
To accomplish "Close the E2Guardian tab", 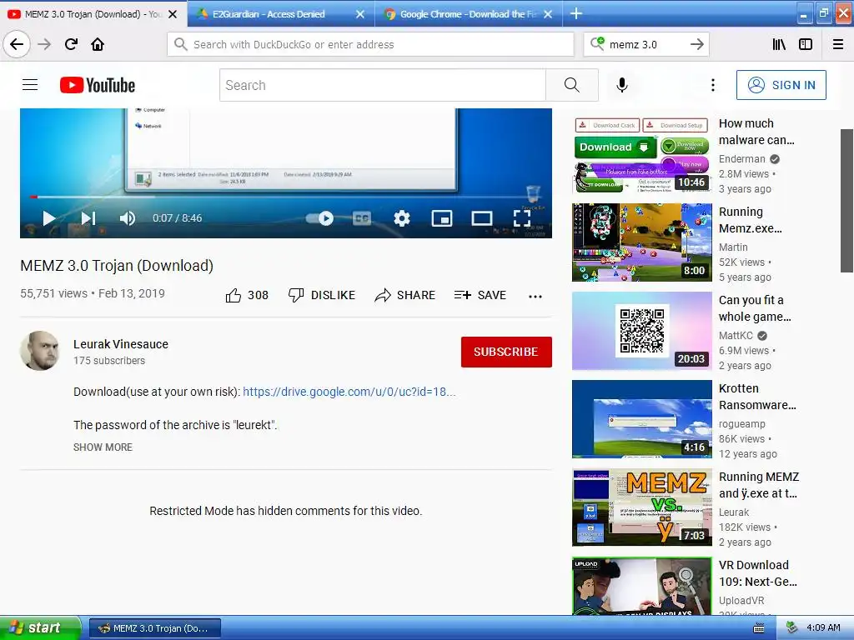I will [x=360, y=14].
